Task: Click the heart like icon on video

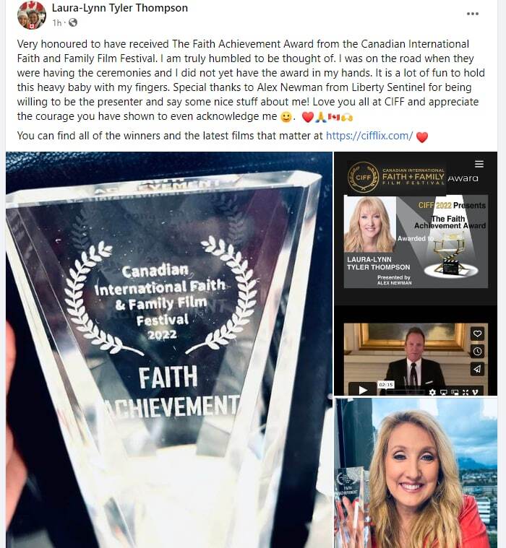Action: 477,334
